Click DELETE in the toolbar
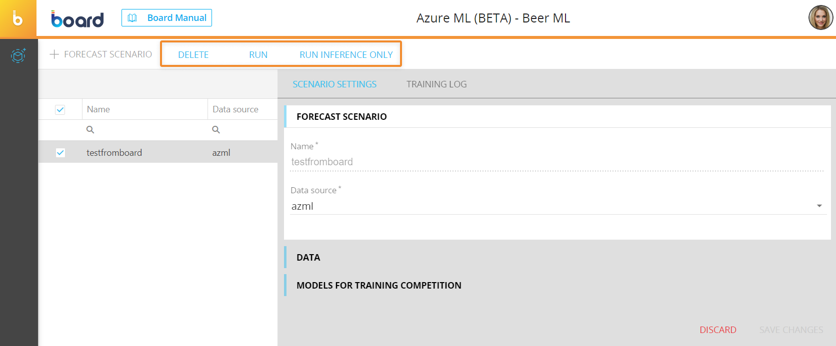Screen dimensions: 836x346 pyautogui.click(x=193, y=55)
